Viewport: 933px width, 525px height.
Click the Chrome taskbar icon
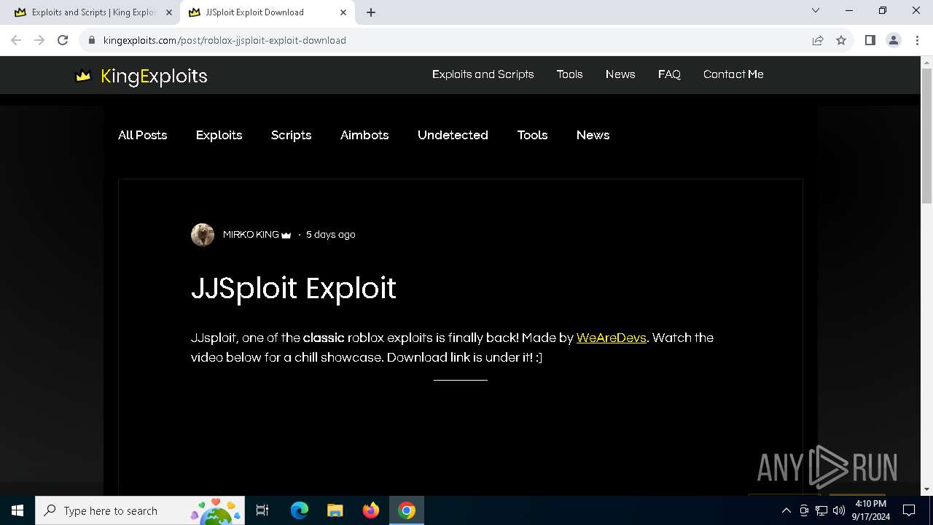407,510
